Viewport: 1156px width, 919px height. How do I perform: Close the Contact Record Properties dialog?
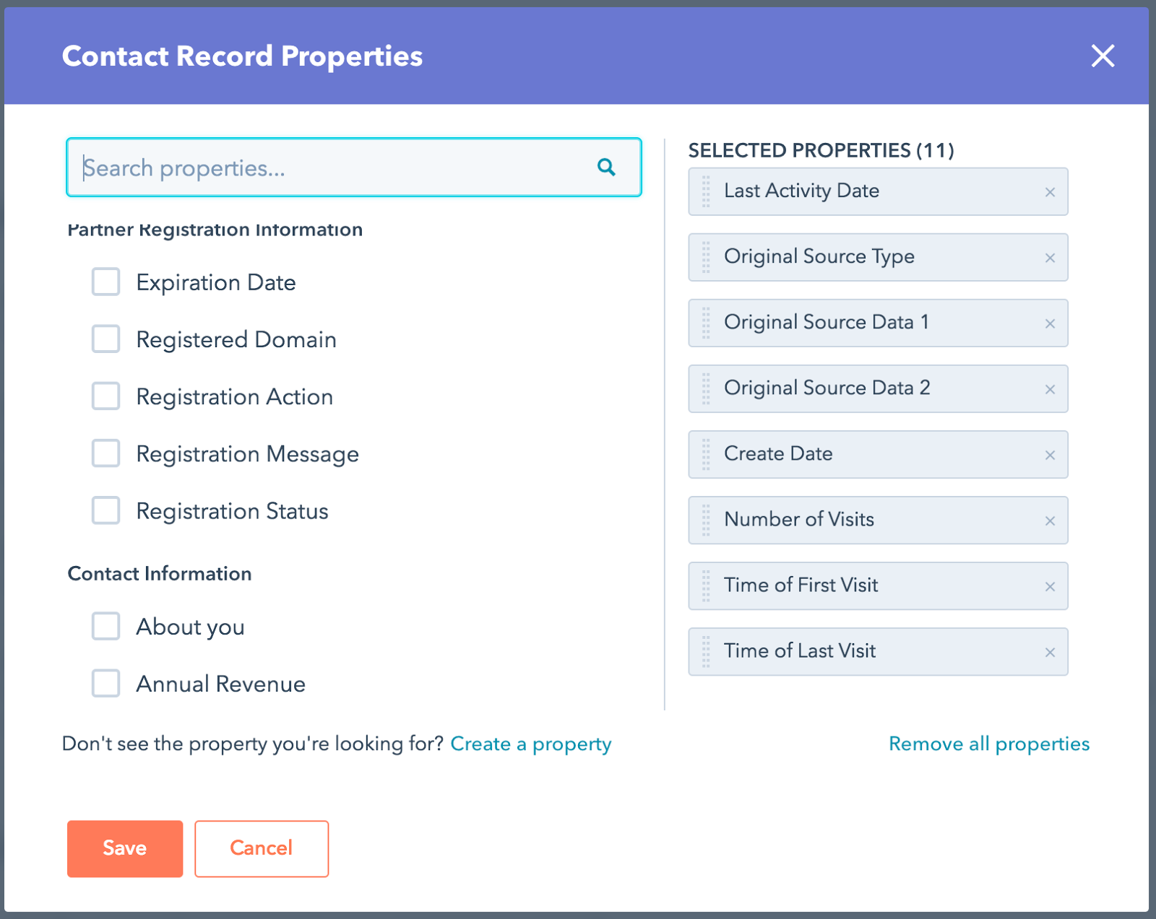[x=1103, y=56]
